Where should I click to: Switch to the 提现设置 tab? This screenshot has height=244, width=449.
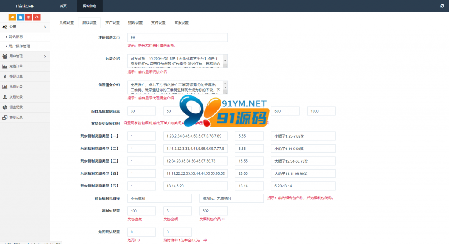point(135,23)
